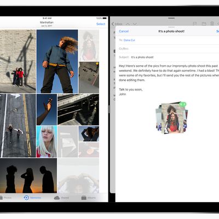
Task: Open the blonde woman portrait photo
Action: tap(47, 142)
